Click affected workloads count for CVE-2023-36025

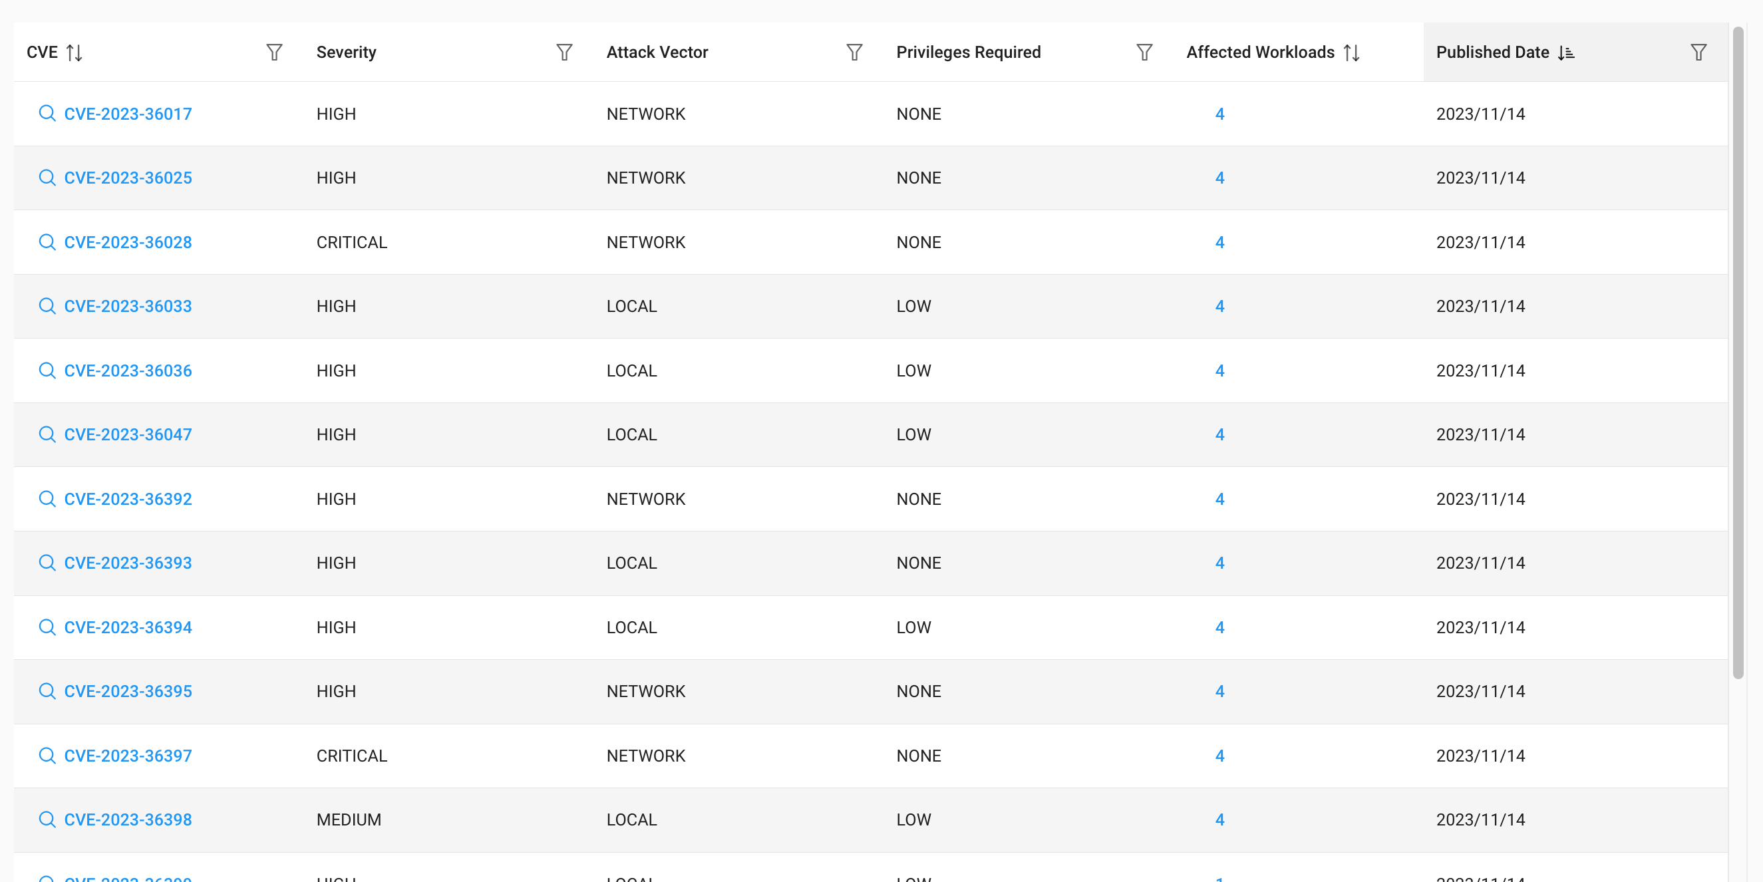pyautogui.click(x=1219, y=178)
